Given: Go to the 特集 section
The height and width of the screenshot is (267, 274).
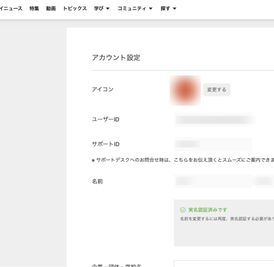Looking at the screenshot, I should 34,9.
